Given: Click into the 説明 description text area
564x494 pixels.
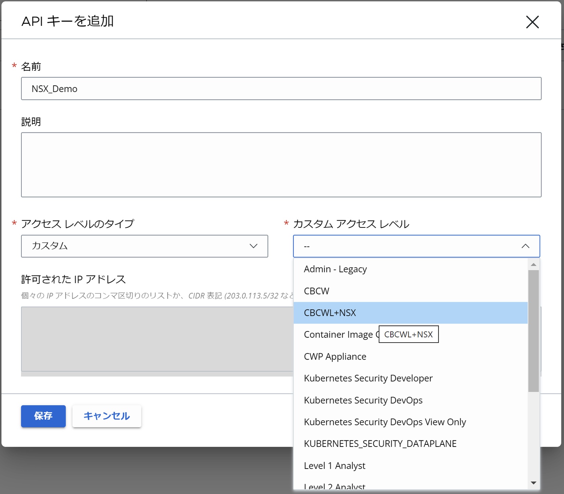Looking at the screenshot, I should [x=281, y=165].
